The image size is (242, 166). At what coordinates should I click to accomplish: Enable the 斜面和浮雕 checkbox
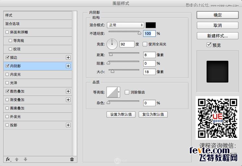coord(7,32)
